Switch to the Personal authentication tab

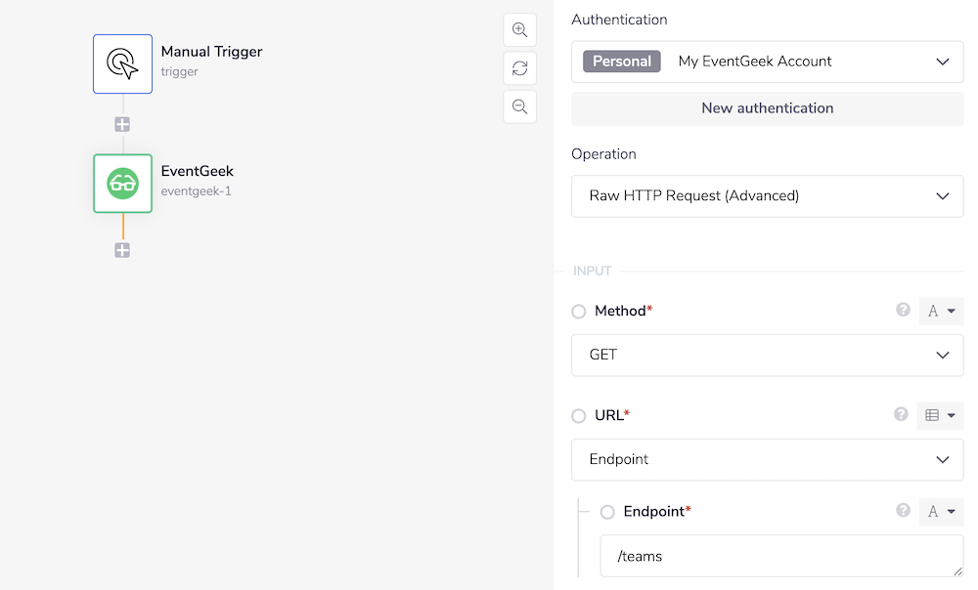[x=621, y=61]
